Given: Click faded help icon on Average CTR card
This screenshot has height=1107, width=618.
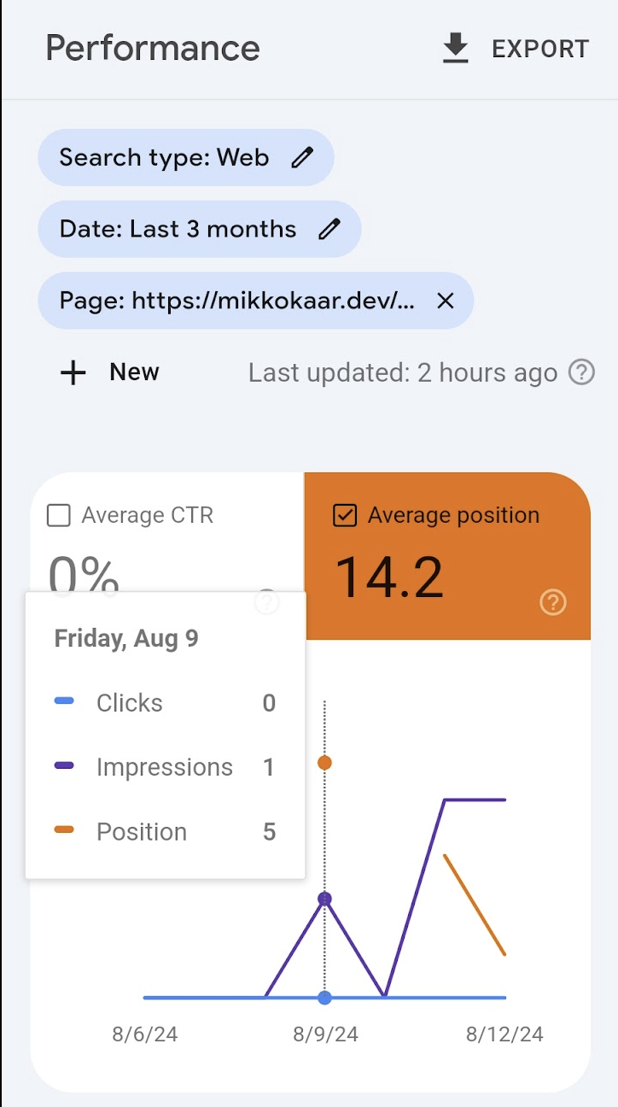Looking at the screenshot, I should [x=267, y=602].
